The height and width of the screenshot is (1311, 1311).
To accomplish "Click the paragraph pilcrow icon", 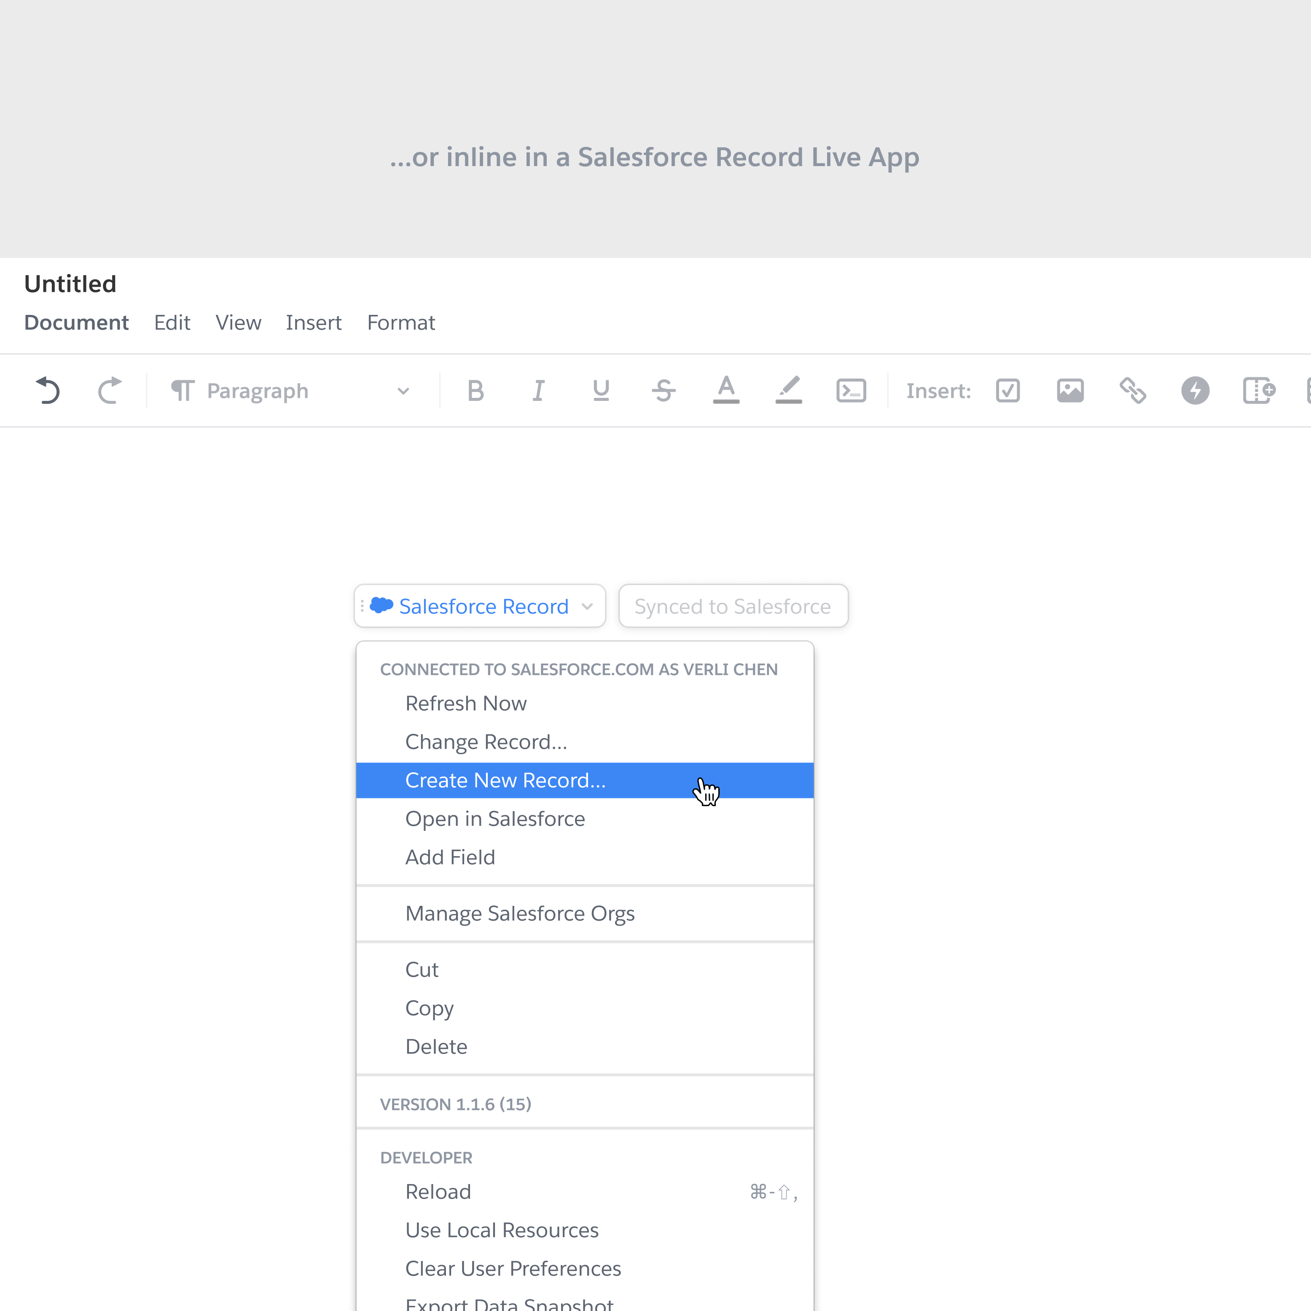I will (x=183, y=391).
